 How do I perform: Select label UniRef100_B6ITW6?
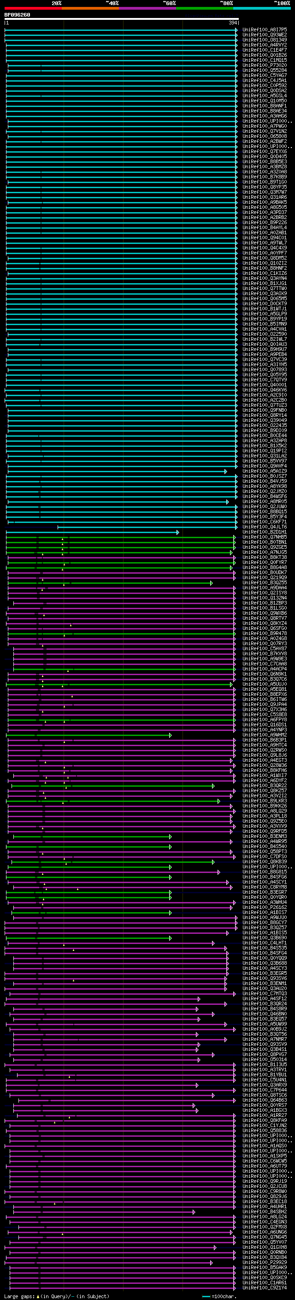coord(265,700)
